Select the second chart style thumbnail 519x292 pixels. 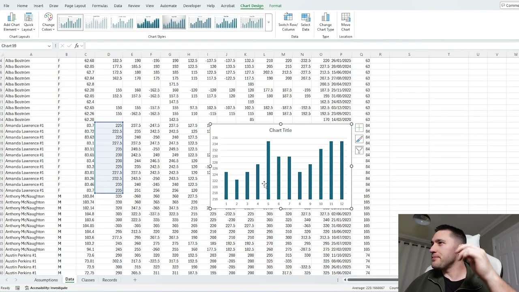[x=96, y=23]
